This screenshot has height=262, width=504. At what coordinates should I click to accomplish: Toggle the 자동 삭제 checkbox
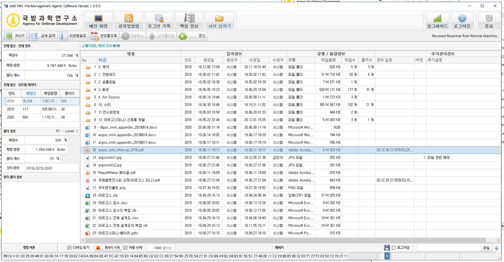(125, 248)
